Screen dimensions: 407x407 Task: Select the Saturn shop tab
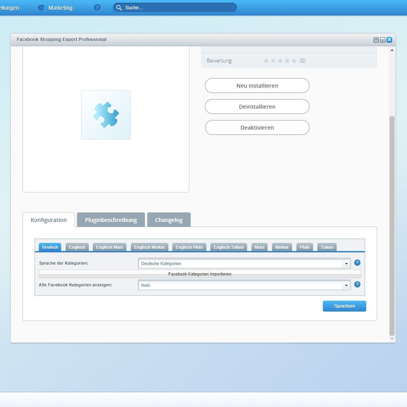(327, 247)
